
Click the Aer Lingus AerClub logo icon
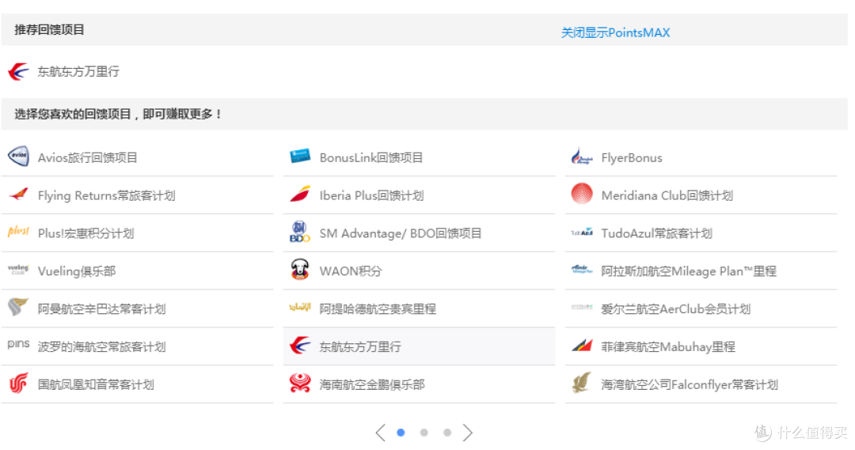pos(582,308)
